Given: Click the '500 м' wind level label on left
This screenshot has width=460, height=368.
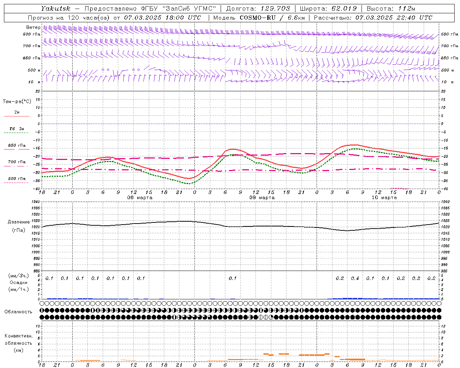Looking at the screenshot, I should [x=34, y=70].
